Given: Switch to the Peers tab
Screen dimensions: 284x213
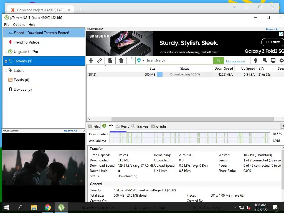Looking at the screenshot, I should click(122, 126).
